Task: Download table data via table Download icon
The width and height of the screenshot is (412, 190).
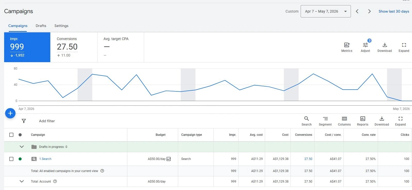Action: [x=382, y=119]
